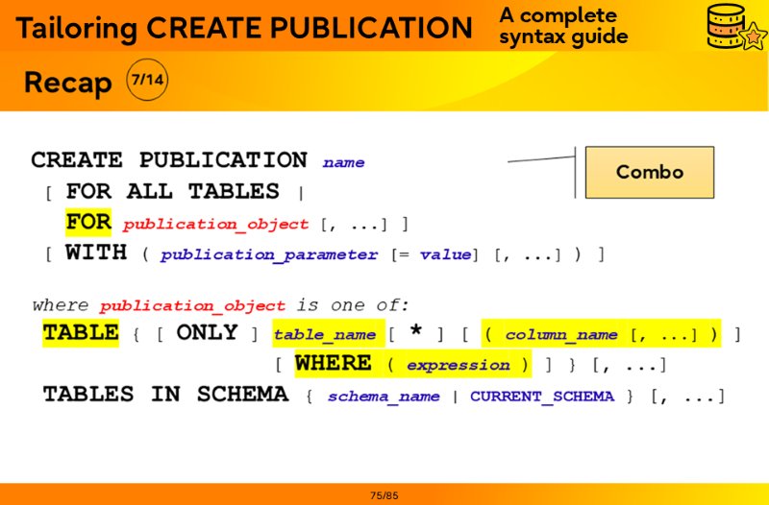Click the TABLES IN SCHEMA keyword
Viewport: 769px width, 505px height.
click(x=165, y=395)
